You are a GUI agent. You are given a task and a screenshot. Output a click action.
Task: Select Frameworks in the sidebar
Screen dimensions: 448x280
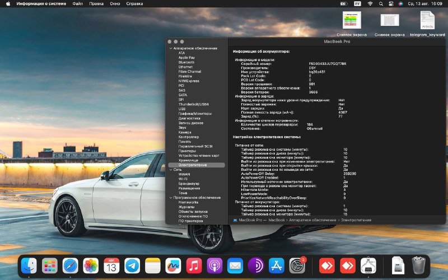point(188,202)
